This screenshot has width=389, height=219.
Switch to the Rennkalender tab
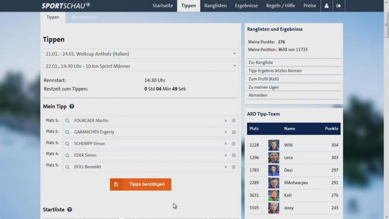click(85, 17)
